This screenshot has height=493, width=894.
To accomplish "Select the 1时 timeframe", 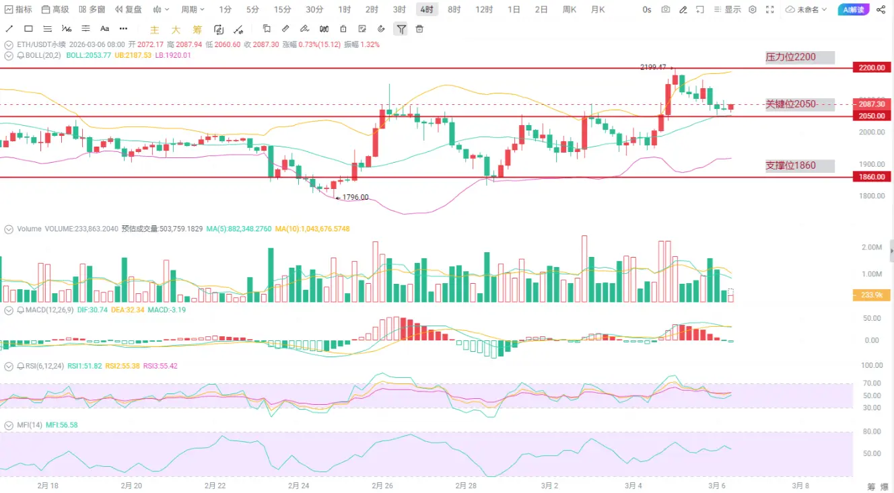I will (x=345, y=9).
